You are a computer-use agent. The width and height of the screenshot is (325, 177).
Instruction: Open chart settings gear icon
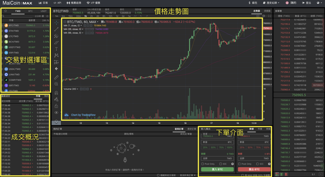pyautogui.click(x=264, y=16)
